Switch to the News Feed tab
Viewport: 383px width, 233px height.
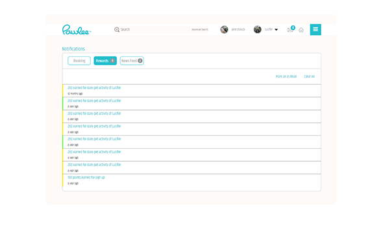coord(132,61)
